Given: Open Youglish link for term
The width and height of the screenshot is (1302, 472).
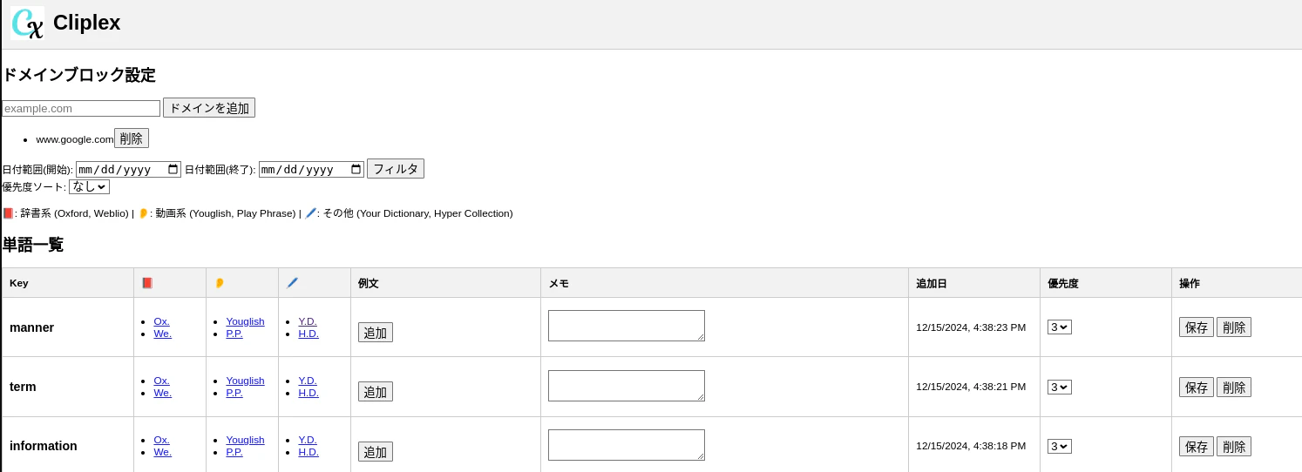Looking at the screenshot, I should click(245, 381).
